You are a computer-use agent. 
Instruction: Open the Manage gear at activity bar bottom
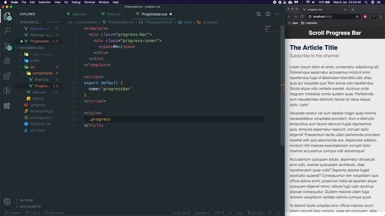7,202
